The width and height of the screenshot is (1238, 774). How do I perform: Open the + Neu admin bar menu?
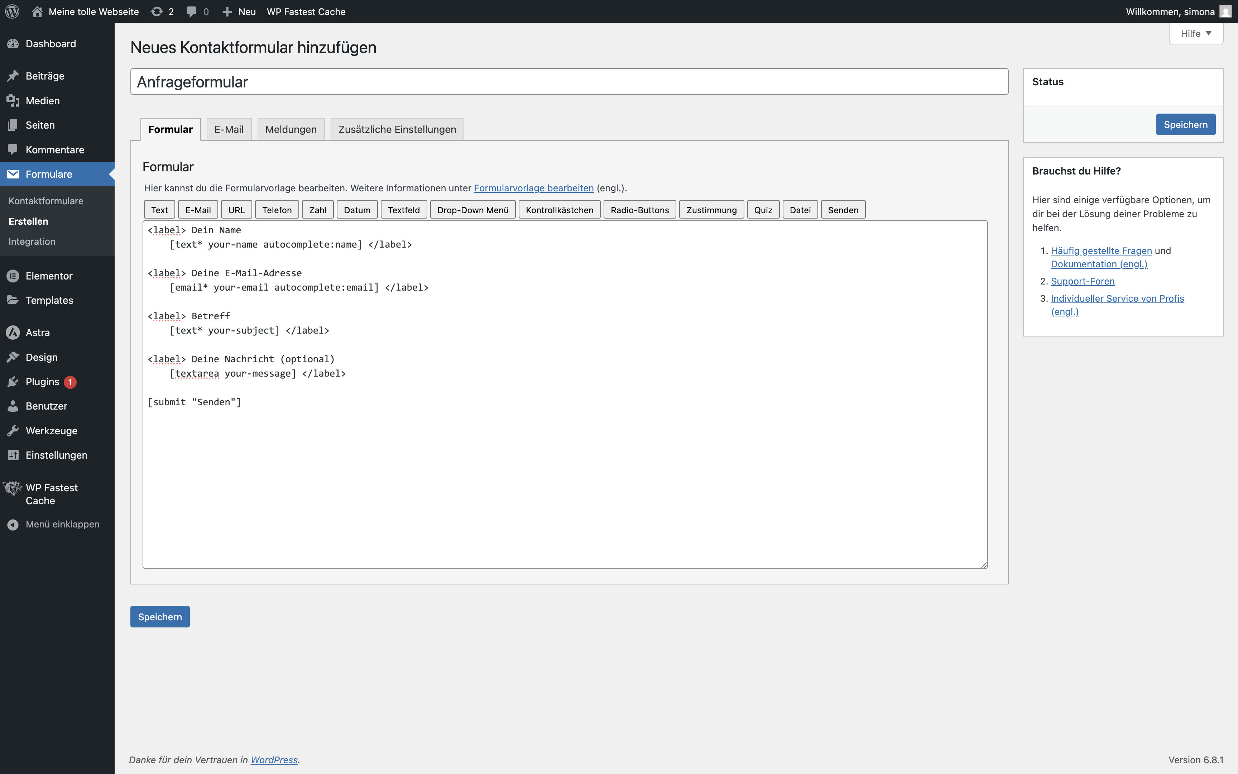pos(239,11)
